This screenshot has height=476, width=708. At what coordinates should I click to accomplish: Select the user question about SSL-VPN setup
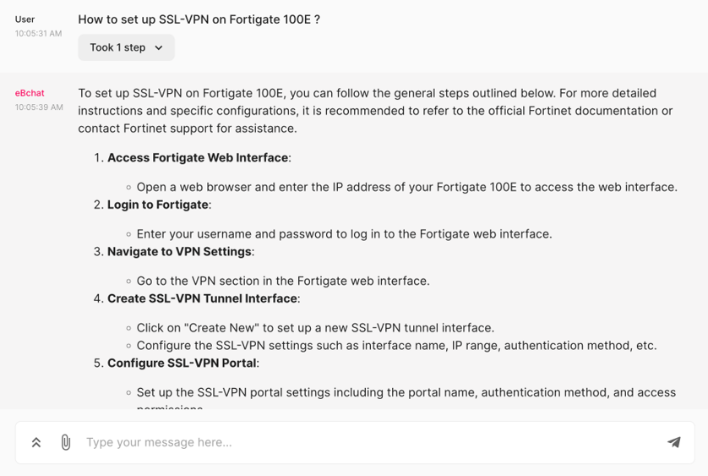pyautogui.click(x=199, y=19)
